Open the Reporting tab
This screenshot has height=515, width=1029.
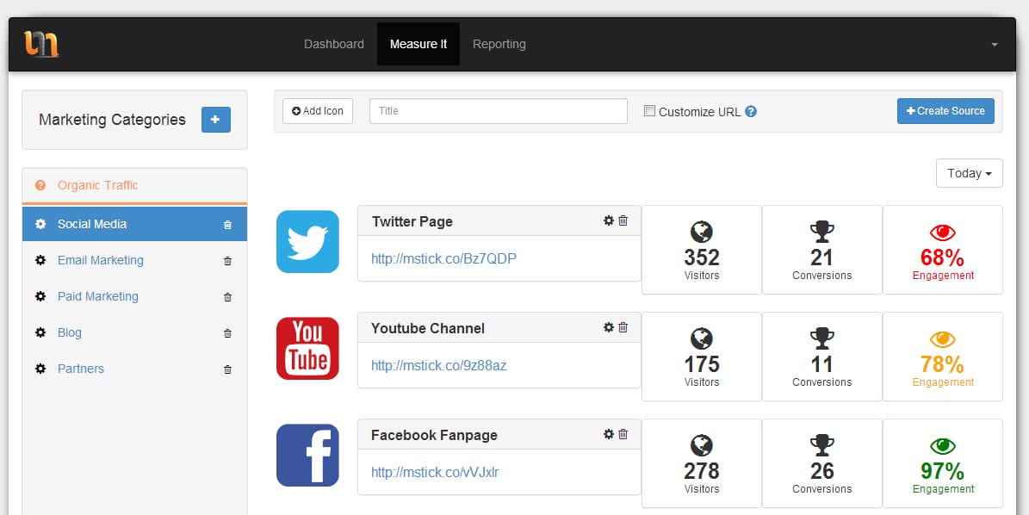(x=499, y=44)
